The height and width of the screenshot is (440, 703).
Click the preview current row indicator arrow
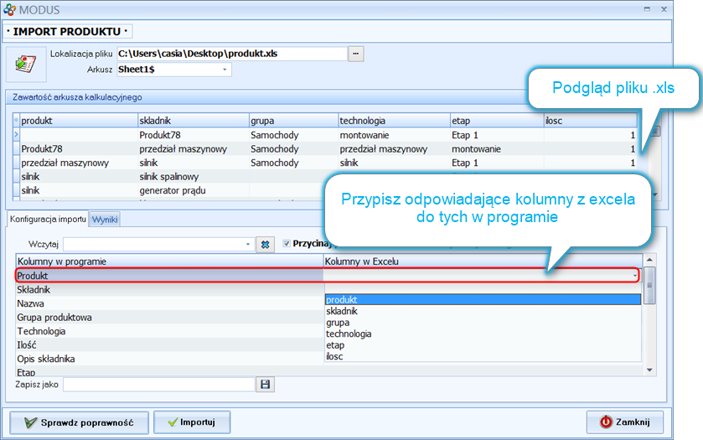[x=16, y=135]
